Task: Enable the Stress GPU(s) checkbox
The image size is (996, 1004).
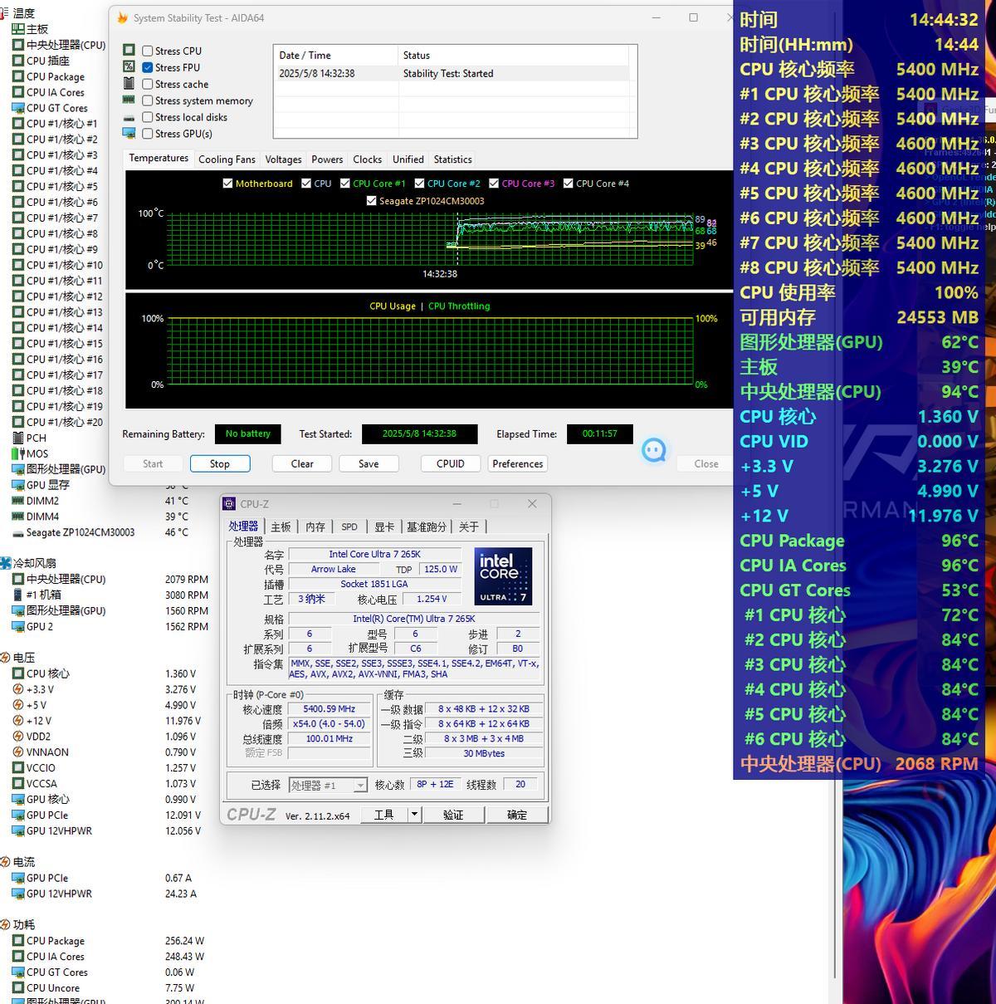Action: 147,134
